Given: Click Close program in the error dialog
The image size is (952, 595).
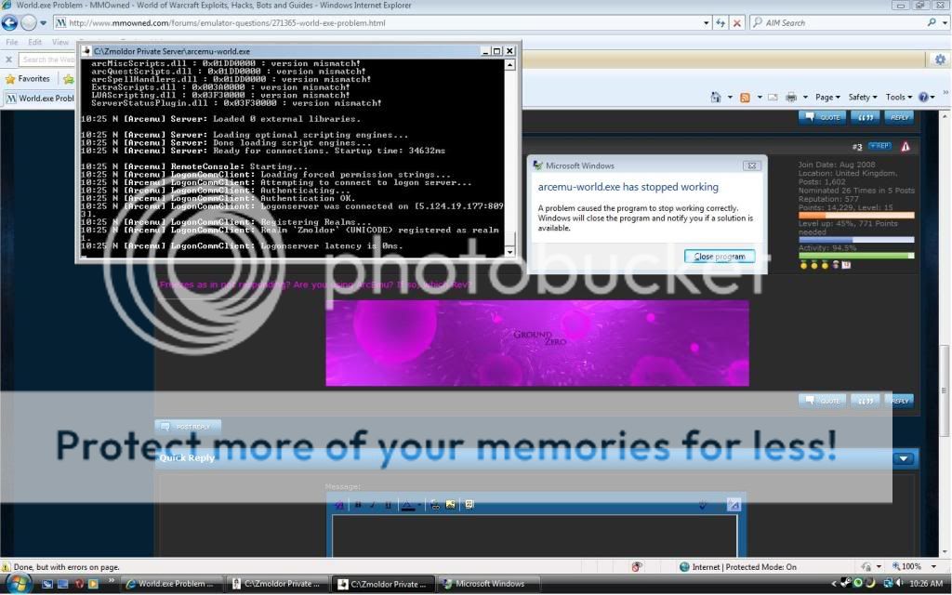Looking at the screenshot, I should coord(720,257).
